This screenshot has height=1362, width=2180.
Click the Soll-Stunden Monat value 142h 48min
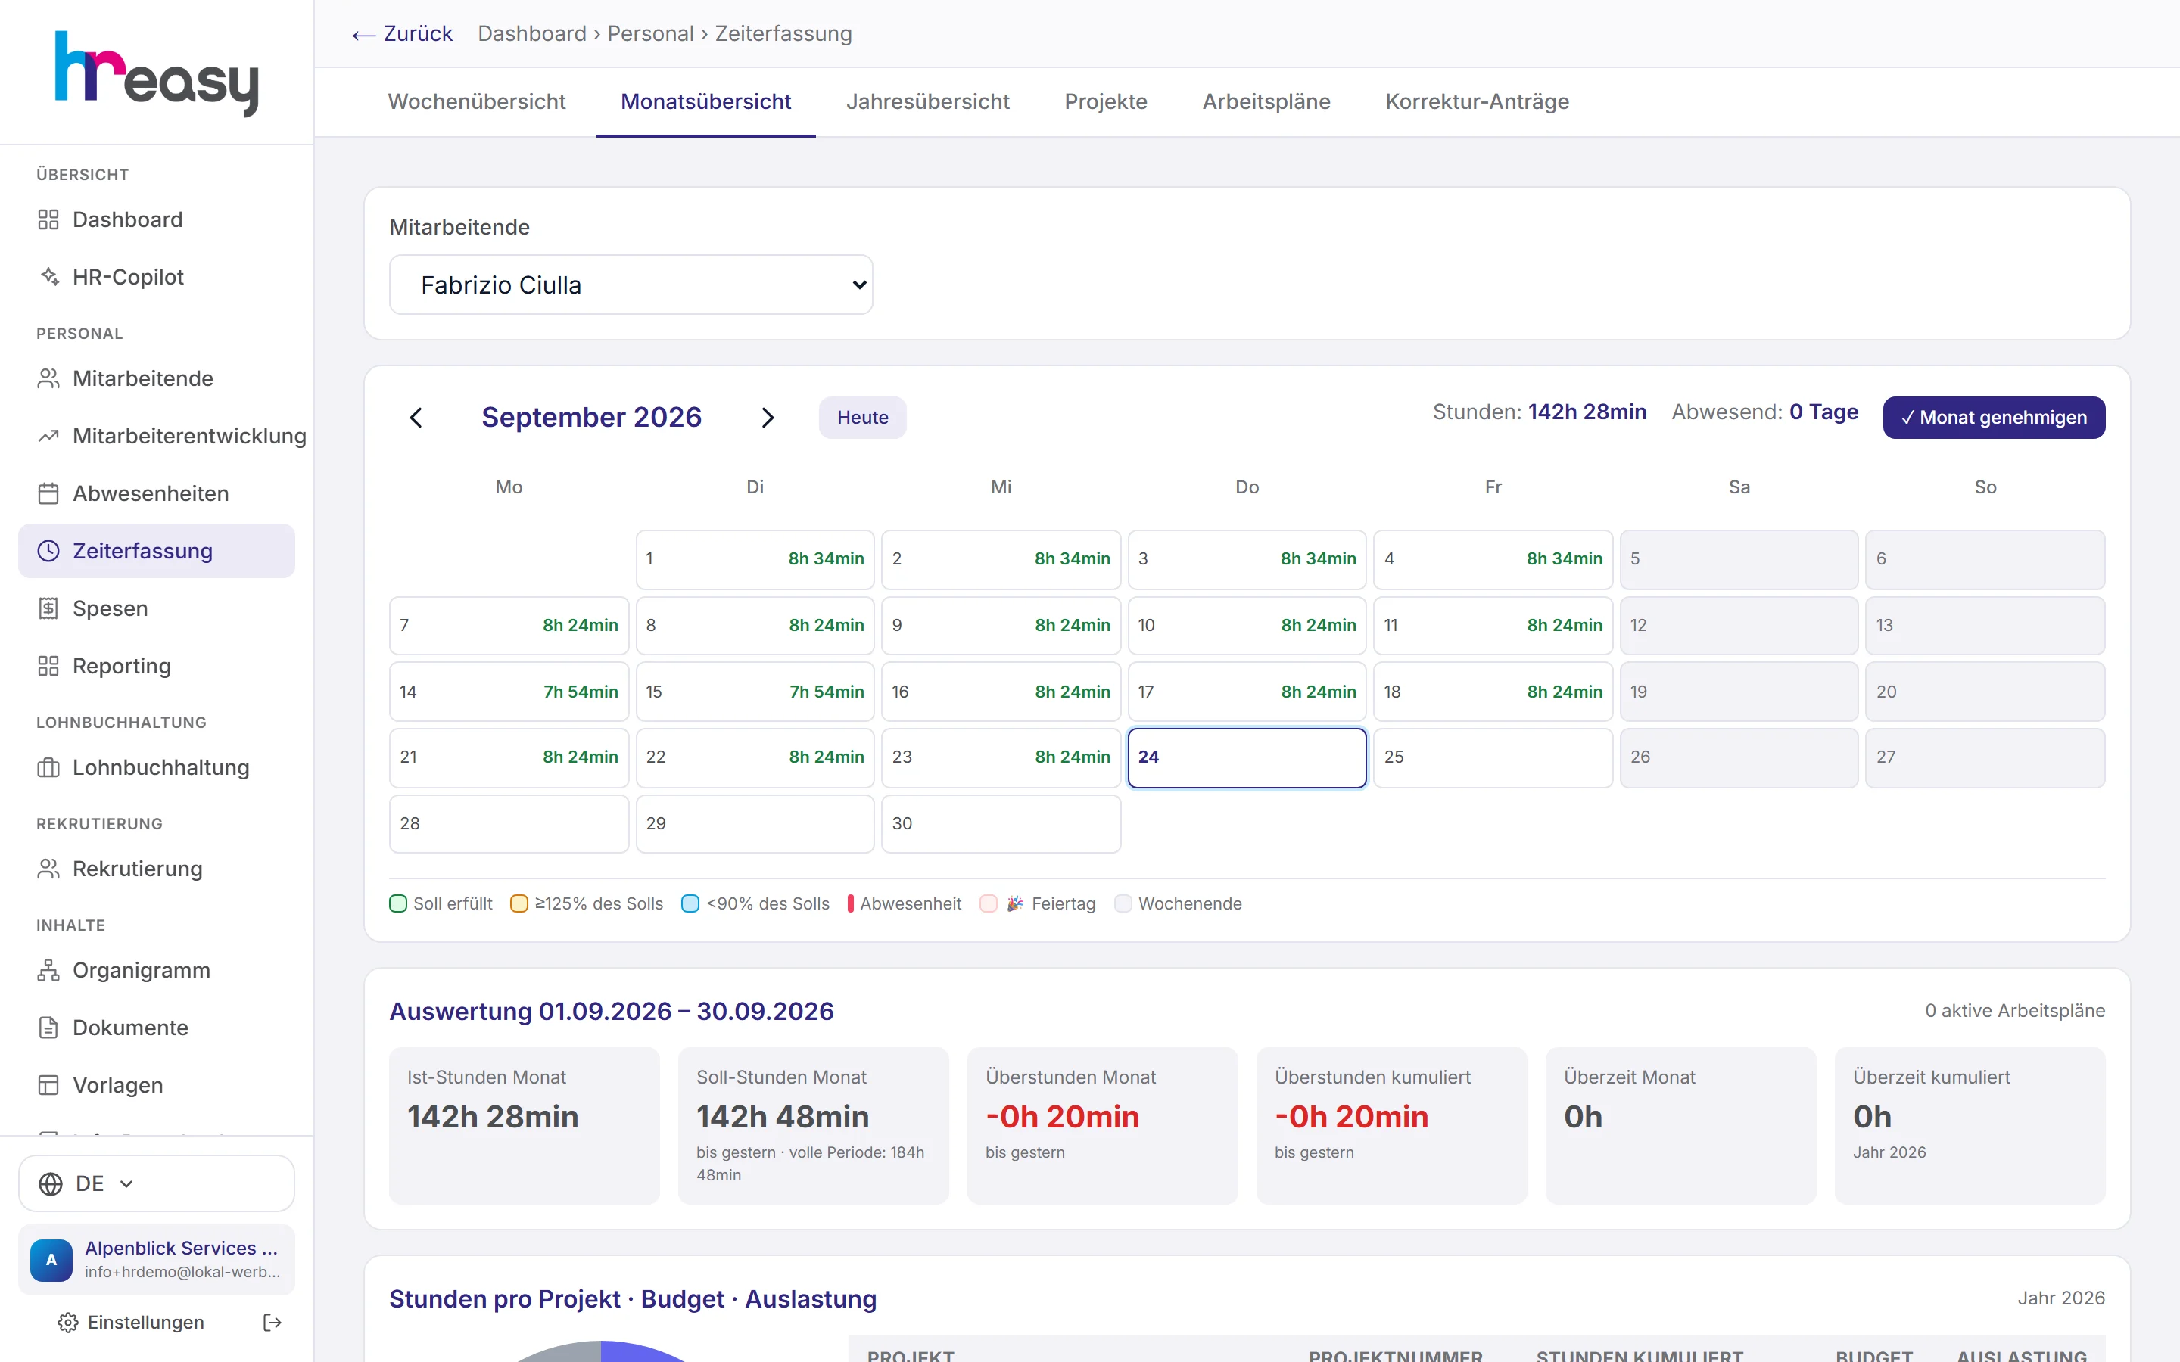783,1117
